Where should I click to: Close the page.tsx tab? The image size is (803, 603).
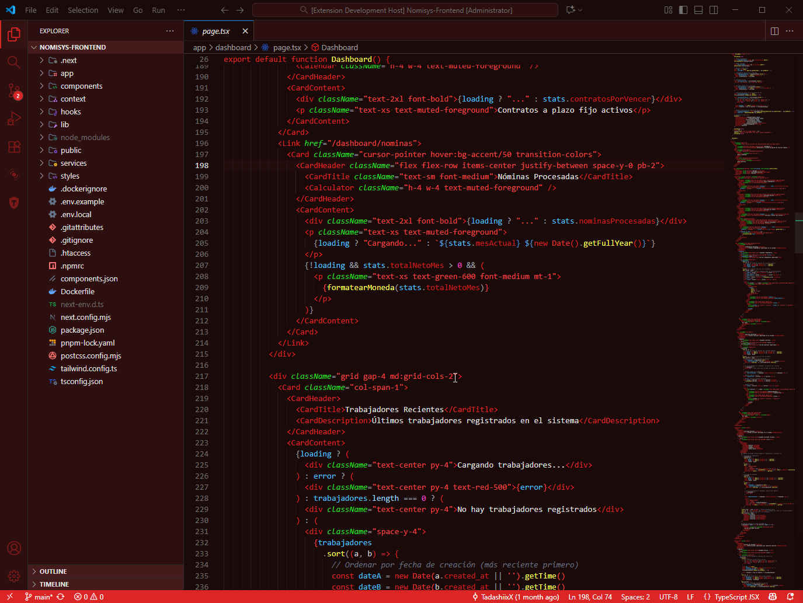(x=245, y=31)
